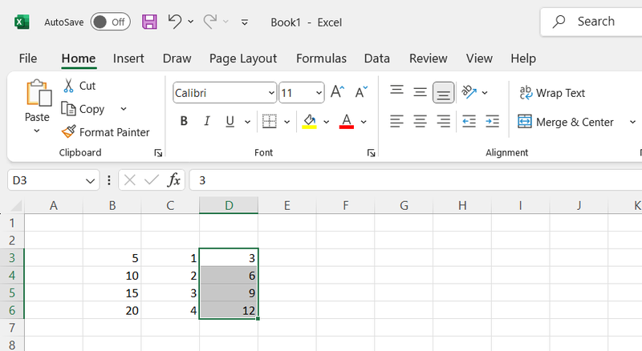The width and height of the screenshot is (642, 351).
Task: Increase font size with the large A
Action: coord(337,91)
